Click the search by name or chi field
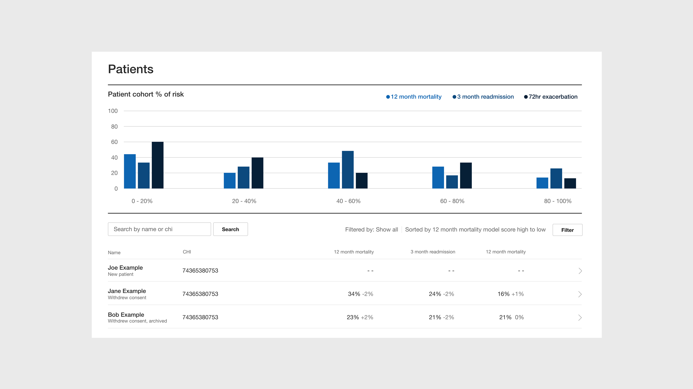The image size is (693, 389). coord(159,229)
